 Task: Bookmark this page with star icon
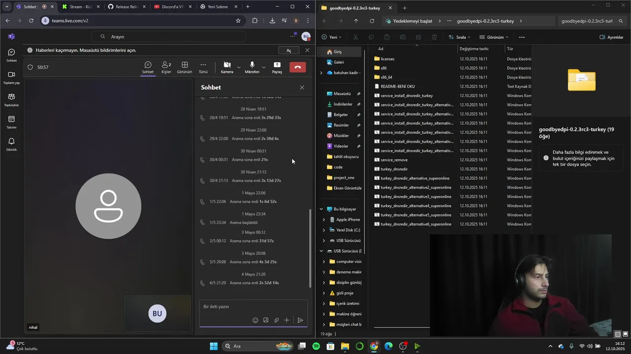pos(238,21)
